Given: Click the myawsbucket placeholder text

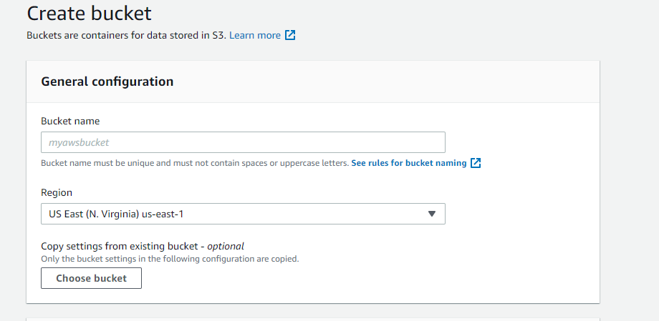Looking at the screenshot, I should coord(79,143).
